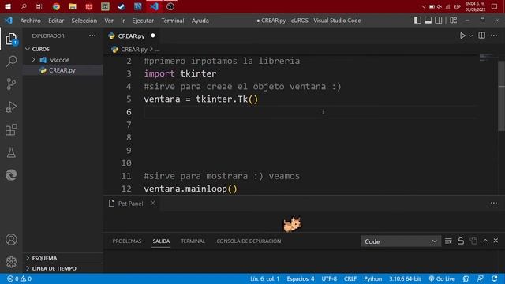Image resolution: width=505 pixels, height=284 pixels.
Task: Open the Ejecutar menu
Action: 143,21
